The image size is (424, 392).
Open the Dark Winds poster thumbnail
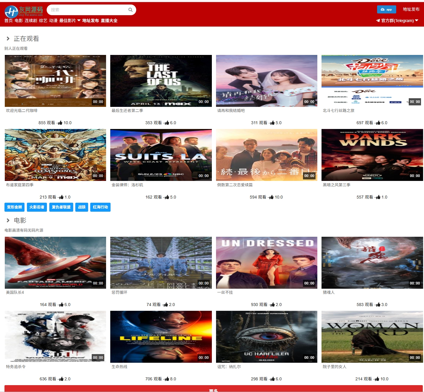click(372, 155)
